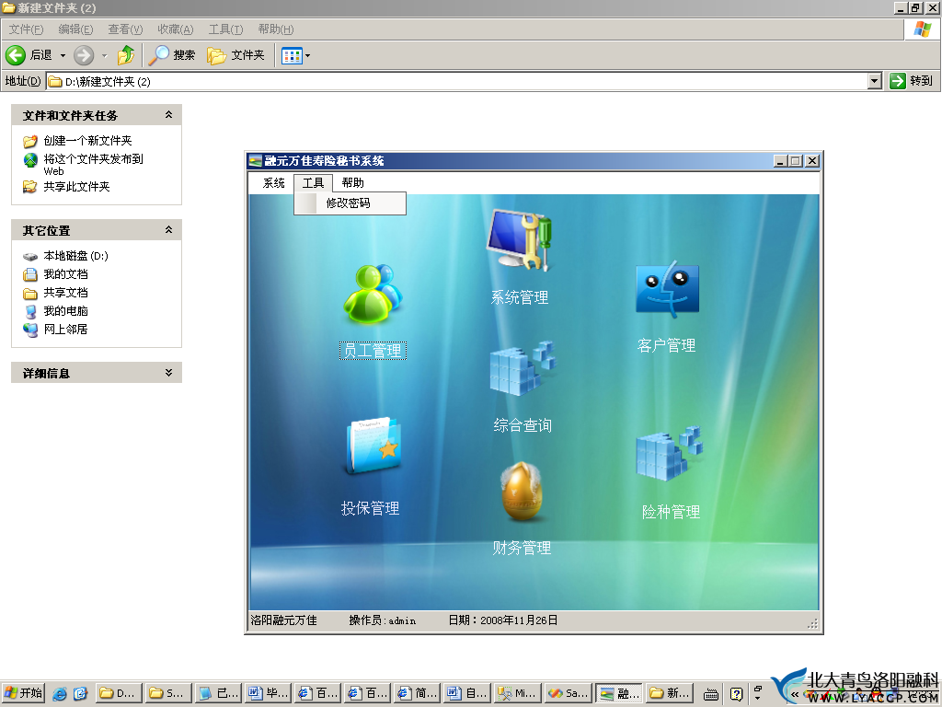Click the 财务管理 label
This screenshot has height=707, width=942.
coord(522,548)
